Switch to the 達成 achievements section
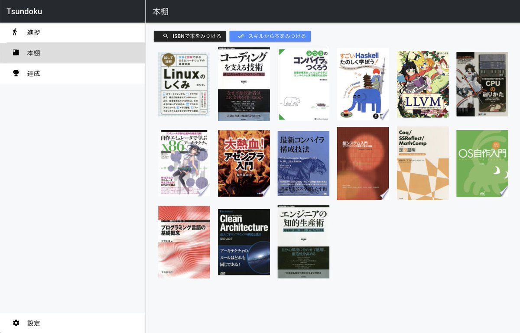The image size is (520, 333). [34, 73]
